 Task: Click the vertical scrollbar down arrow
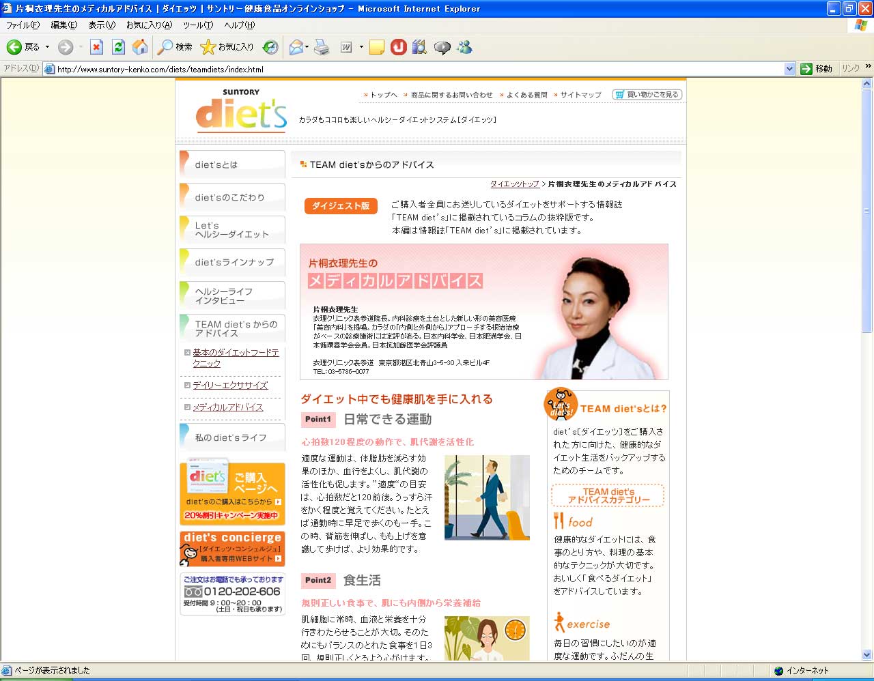[867, 655]
